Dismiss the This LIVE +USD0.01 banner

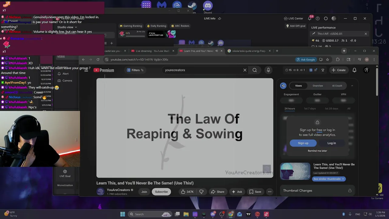point(366,34)
